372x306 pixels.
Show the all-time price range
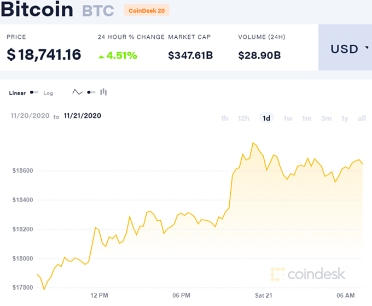[x=362, y=118]
